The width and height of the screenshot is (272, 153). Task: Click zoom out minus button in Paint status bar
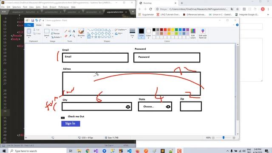pos(213,138)
